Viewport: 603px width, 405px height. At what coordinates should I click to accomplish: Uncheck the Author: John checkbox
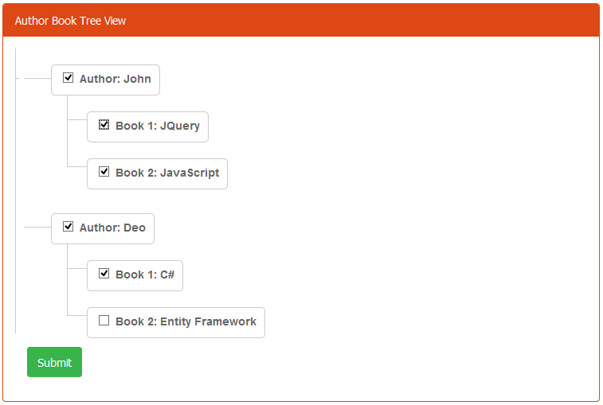click(x=69, y=78)
